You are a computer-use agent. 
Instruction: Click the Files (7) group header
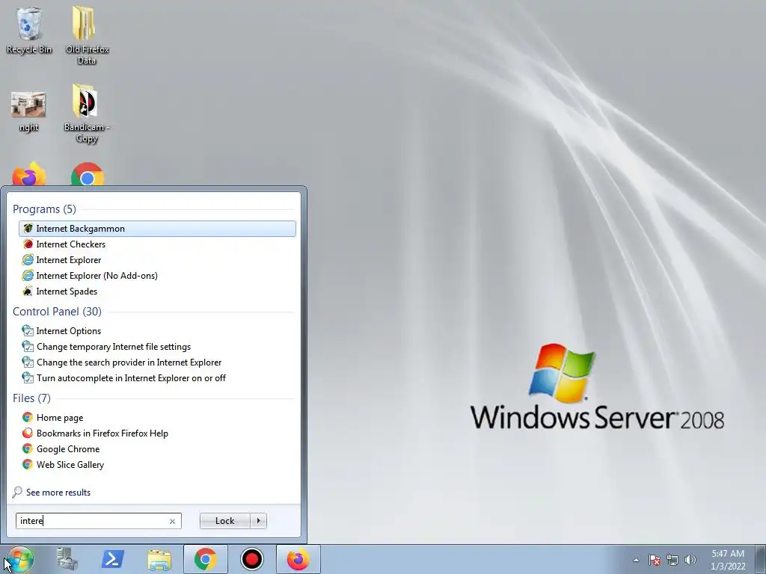(31, 398)
